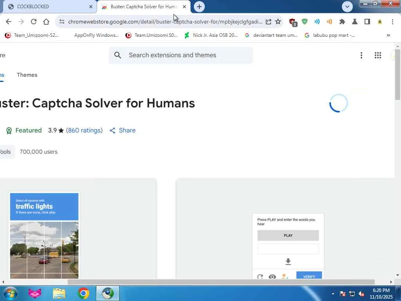Click the Share link
The width and height of the screenshot is (401, 301).
(x=123, y=130)
